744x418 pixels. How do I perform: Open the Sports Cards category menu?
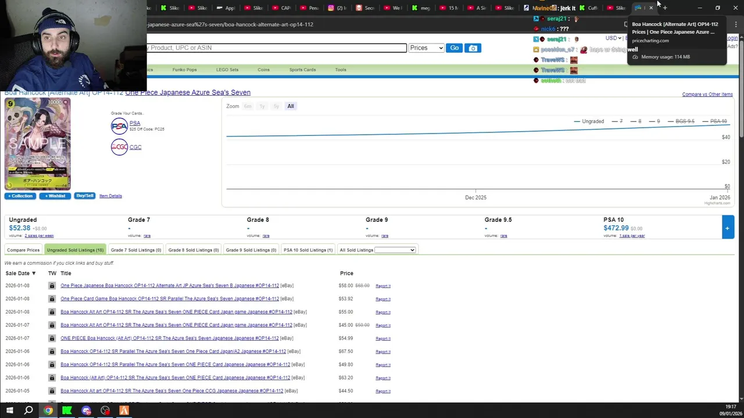click(302, 70)
